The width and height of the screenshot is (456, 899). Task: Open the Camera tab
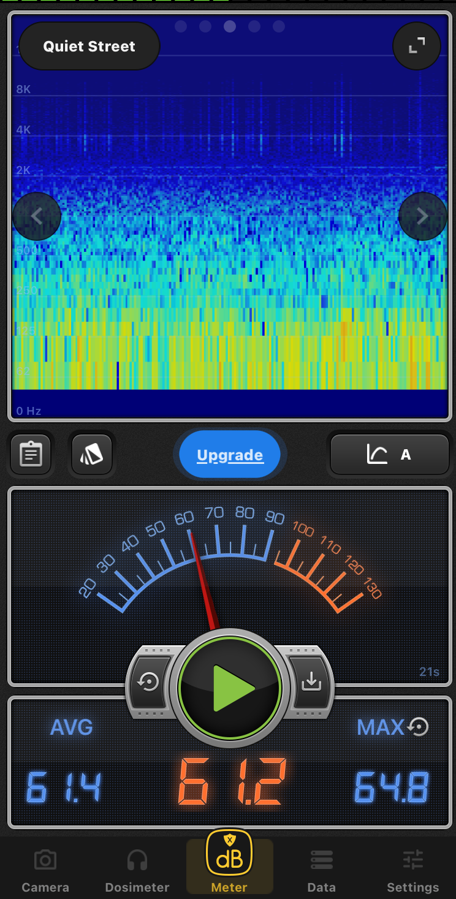45,871
